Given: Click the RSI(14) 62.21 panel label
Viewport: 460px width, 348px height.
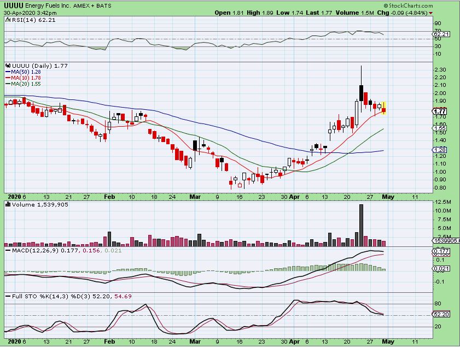Looking at the screenshot, I should pyautogui.click(x=33, y=20).
